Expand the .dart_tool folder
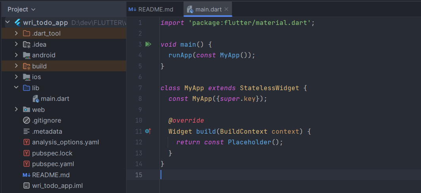The width and height of the screenshot is (421, 193). (16, 33)
